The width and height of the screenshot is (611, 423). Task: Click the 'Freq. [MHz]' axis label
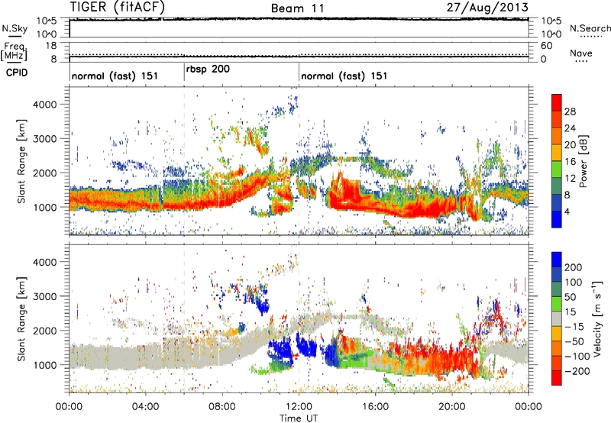tap(14, 52)
